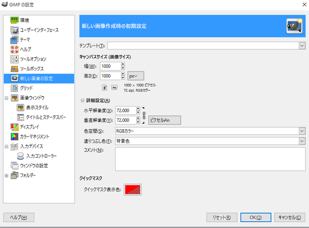Collapse the 入力デバイス tree node

click(x=7, y=147)
